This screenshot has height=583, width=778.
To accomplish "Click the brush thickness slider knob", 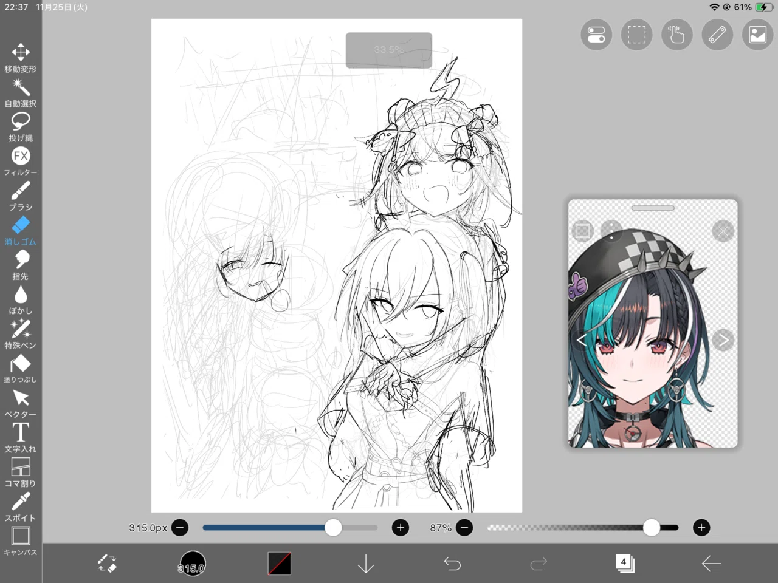I will tap(333, 528).
